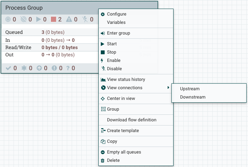
Task: Open the Variables menu entry
Action: (x=116, y=22)
